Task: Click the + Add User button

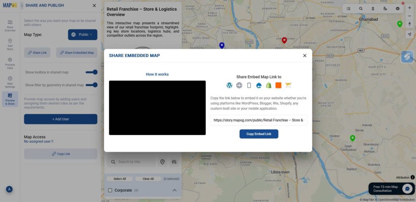Action: [x=61, y=119]
